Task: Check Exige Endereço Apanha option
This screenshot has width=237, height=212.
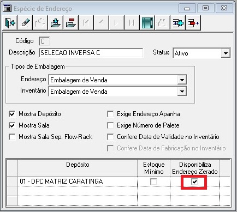Action: 110,114
